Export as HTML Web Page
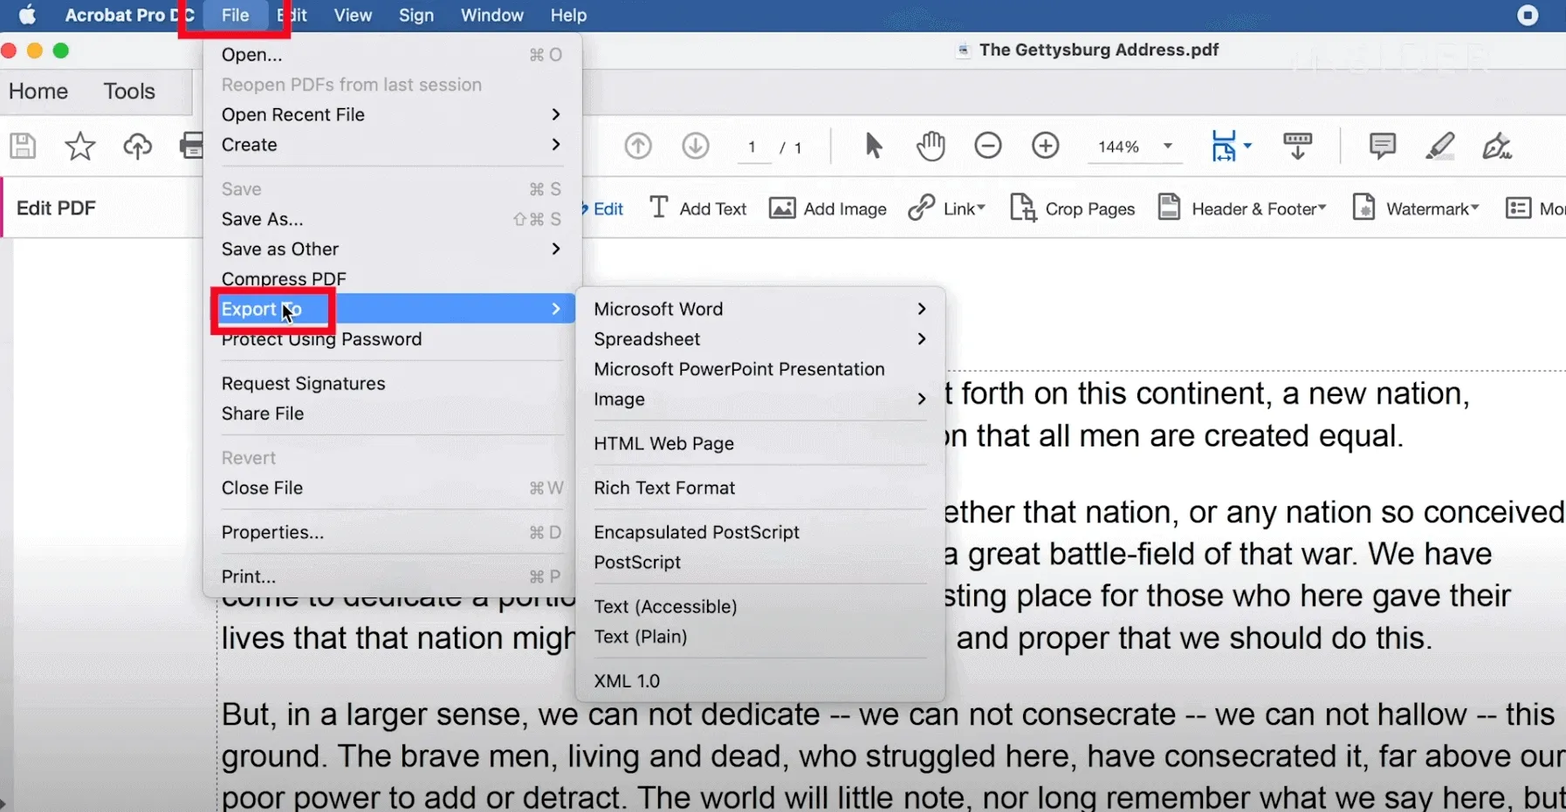The height and width of the screenshot is (812, 1566). [x=760, y=443]
